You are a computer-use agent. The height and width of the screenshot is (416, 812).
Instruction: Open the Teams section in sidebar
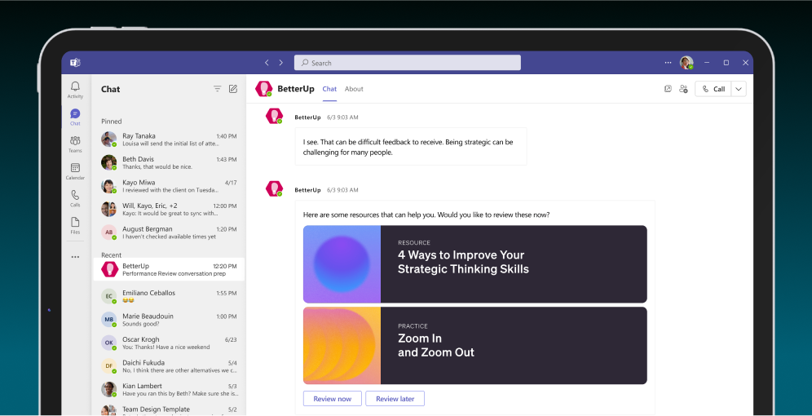point(75,144)
